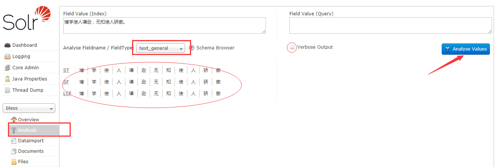Click the Logging notebook icon
The width and height of the screenshot is (497, 167).
[7, 57]
